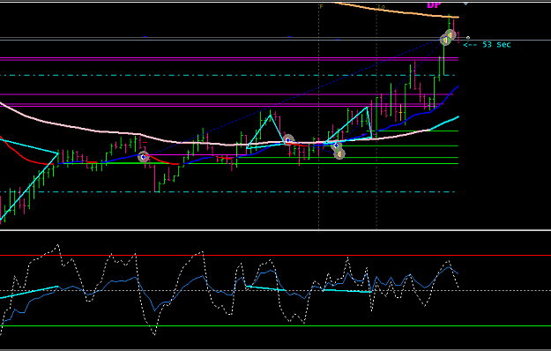Screen dimensions: 551x351
Task: Click the blue diamond marker above the mid-chart orange arrow
Action: 336,146
